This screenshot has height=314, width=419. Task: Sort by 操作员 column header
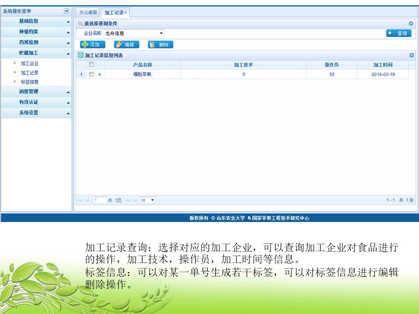pos(332,65)
